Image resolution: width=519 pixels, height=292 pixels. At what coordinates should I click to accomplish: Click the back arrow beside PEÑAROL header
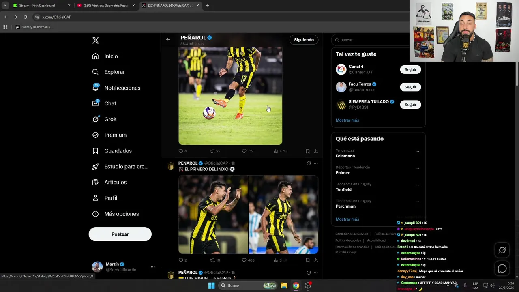(168, 40)
